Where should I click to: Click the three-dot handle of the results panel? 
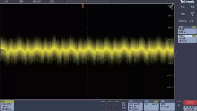[176, 52]
